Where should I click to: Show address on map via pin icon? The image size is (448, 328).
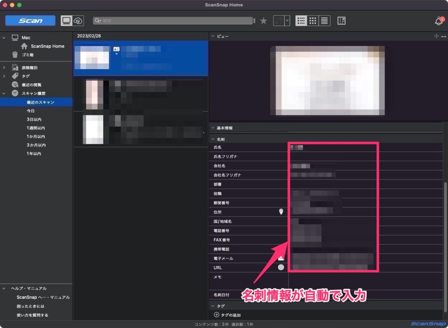(x=281, y=212)
